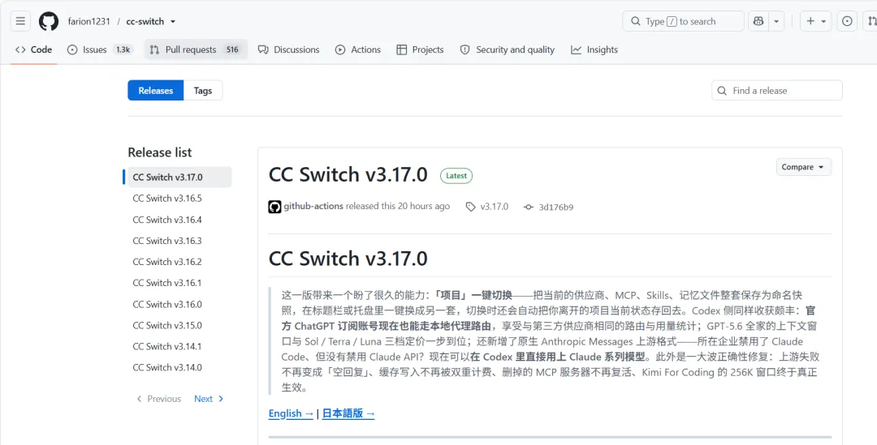The image size is (877, 445).
Task: Open the Security and quality tab
Action: pos(508,49)
